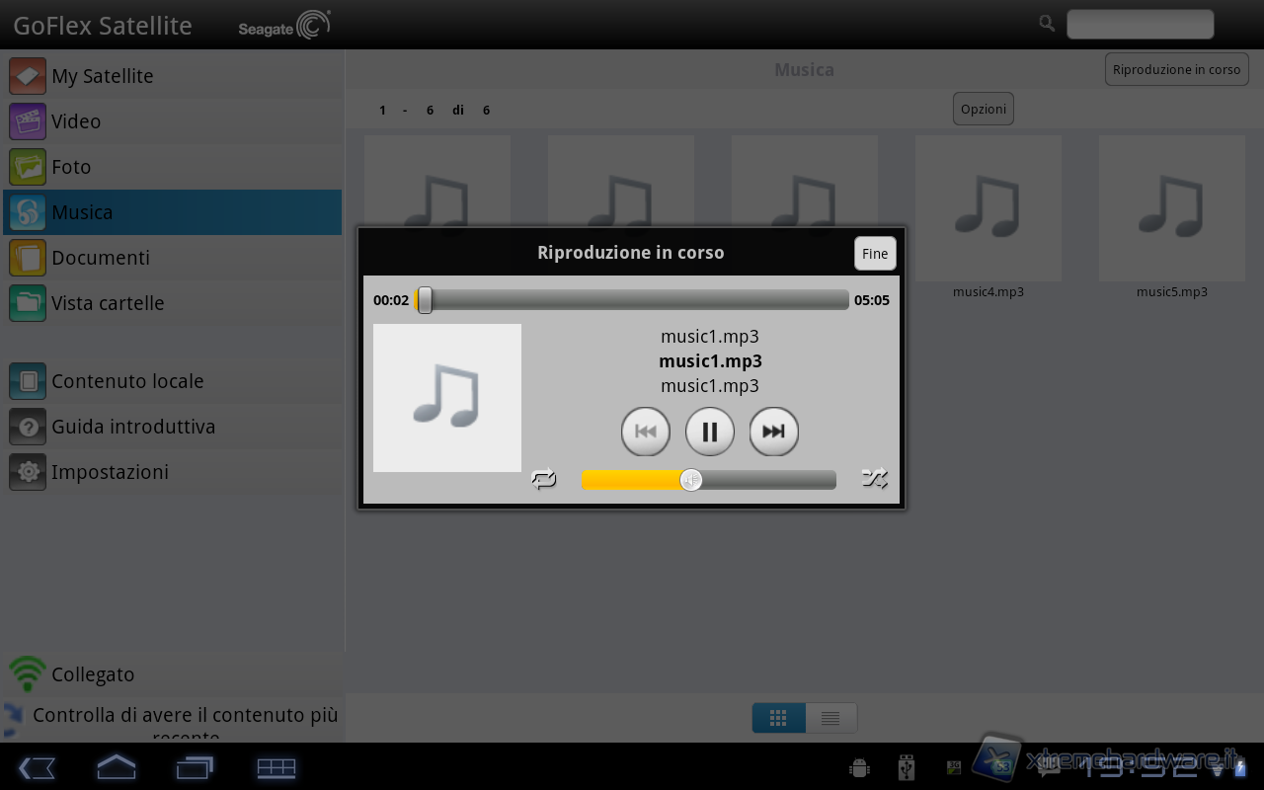Click the yellow volume slider
Screen dimensions: 1264x790
(709, 480)
